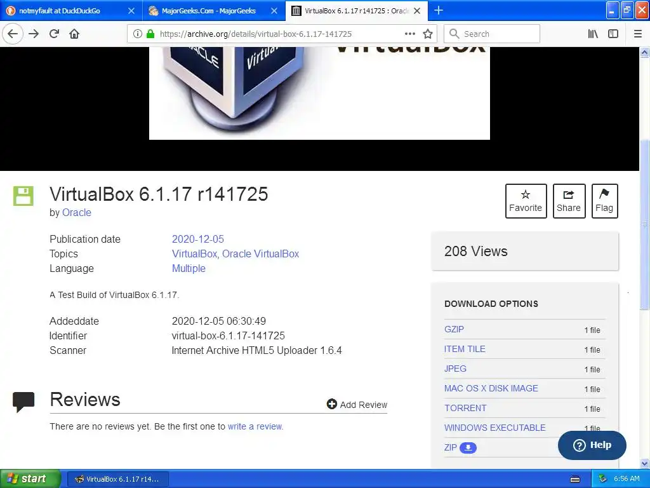Open the VirtualBox topic link

click(195, 254)
